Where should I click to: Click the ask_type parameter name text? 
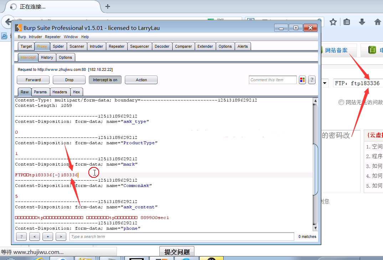click(135, 121)
